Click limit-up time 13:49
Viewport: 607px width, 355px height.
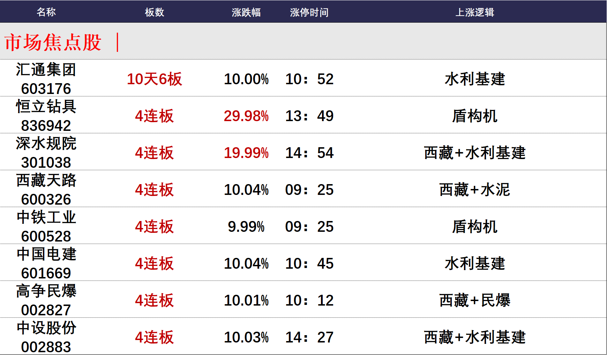pos(309,116)
